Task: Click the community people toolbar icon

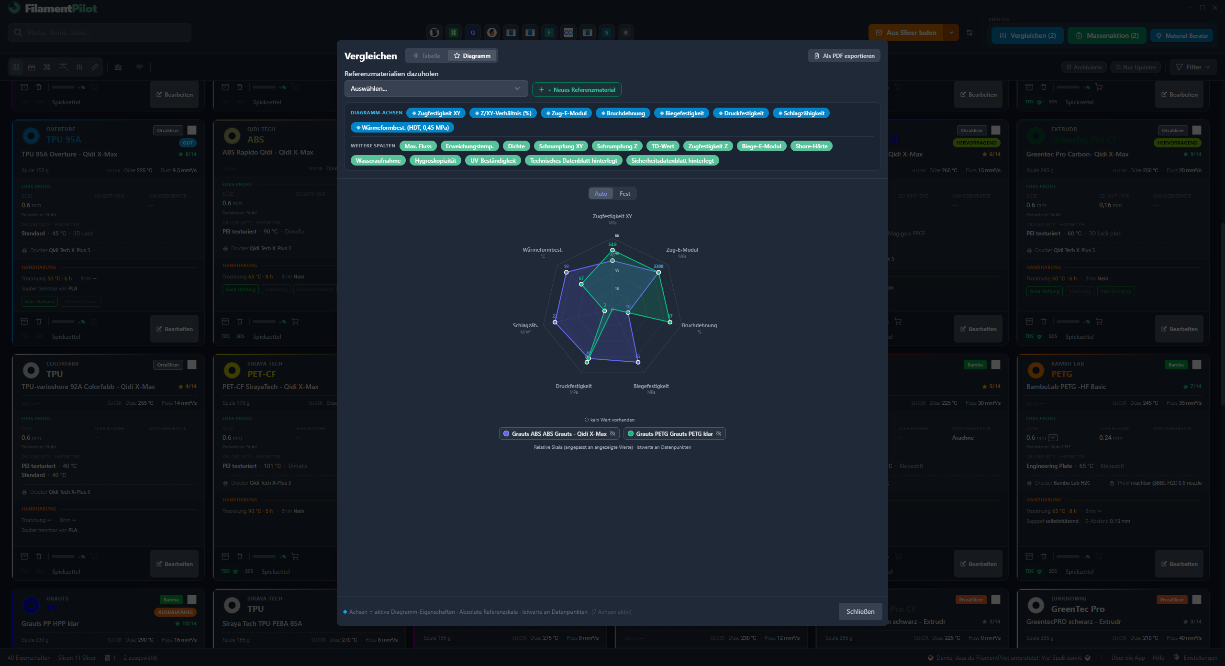Action: tap(118, 67)
